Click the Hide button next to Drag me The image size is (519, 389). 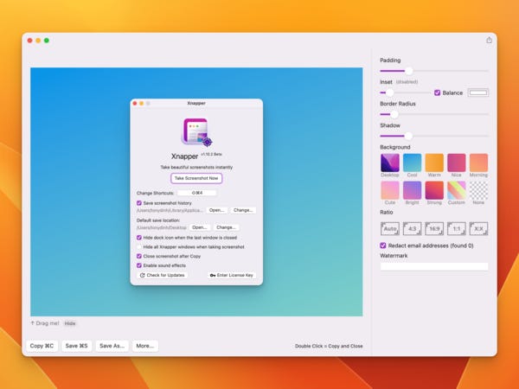point(70,323)
